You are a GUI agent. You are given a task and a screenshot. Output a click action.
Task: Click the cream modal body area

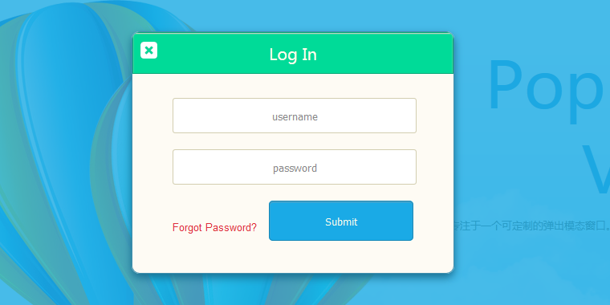pos(293,173)
